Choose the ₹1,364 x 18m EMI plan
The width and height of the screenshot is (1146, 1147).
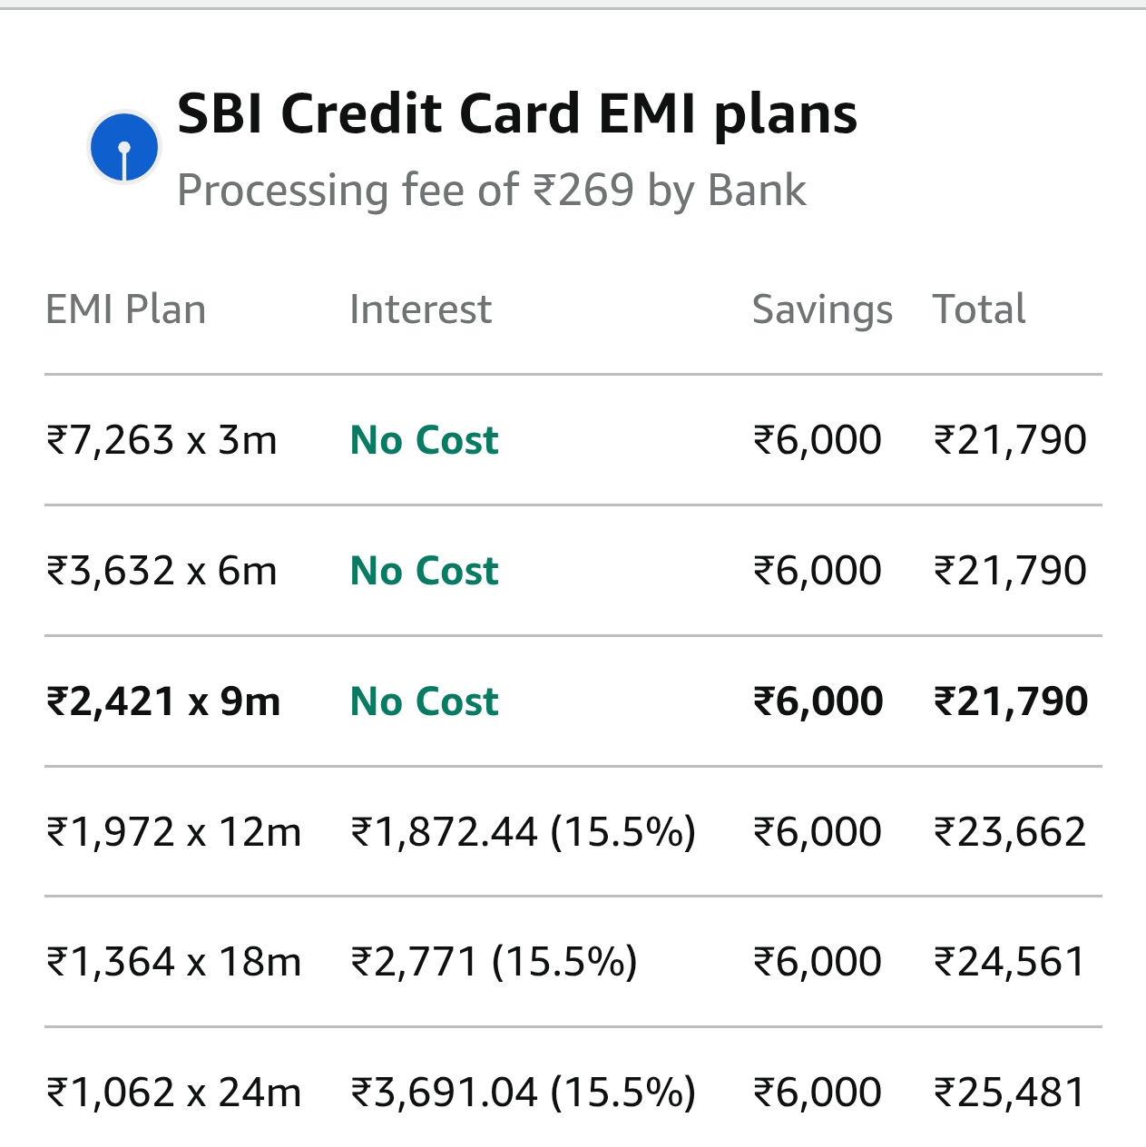[173, 962]
